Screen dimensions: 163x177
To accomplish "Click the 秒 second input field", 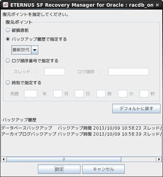I will point(144,93).
